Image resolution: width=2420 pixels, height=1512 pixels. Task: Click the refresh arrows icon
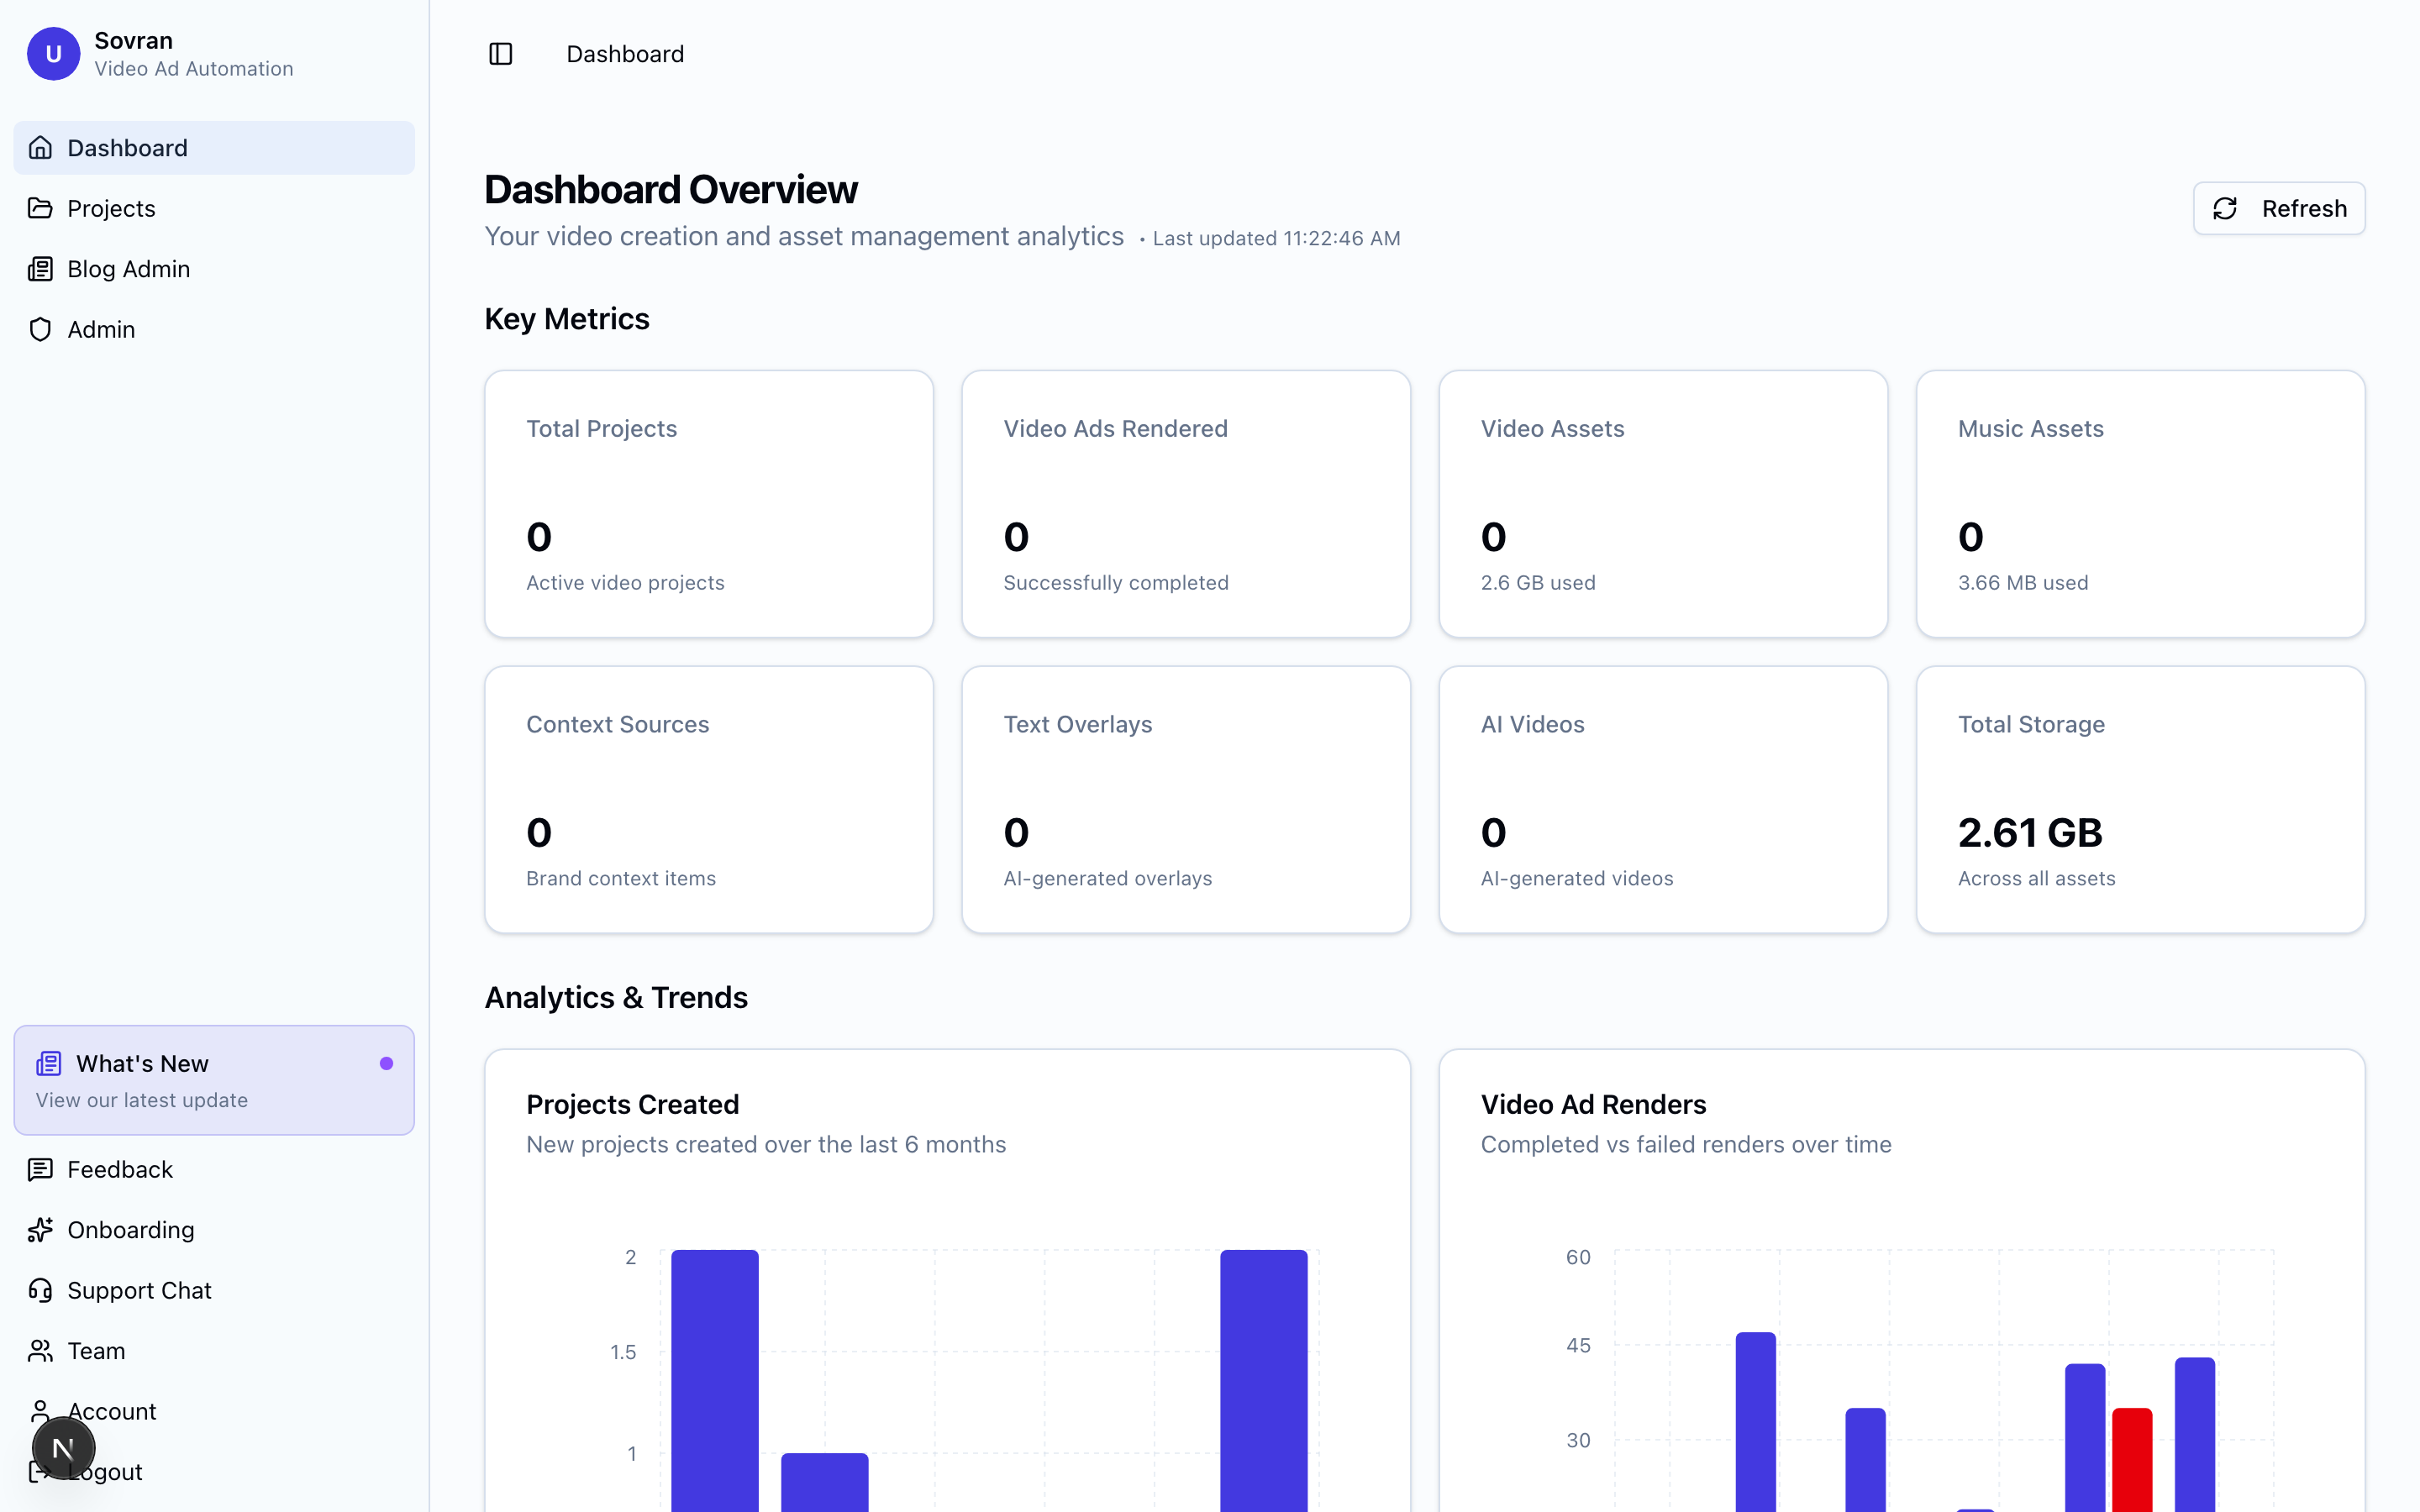(2225, 208)
